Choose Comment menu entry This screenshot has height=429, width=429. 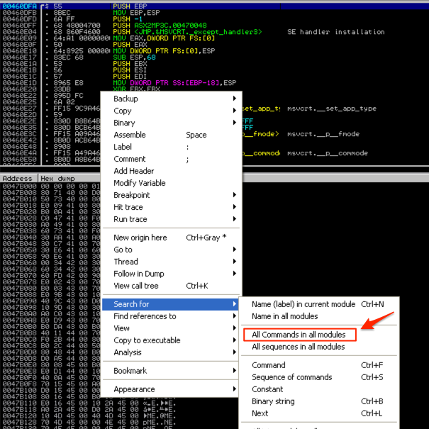pos(171,159)
